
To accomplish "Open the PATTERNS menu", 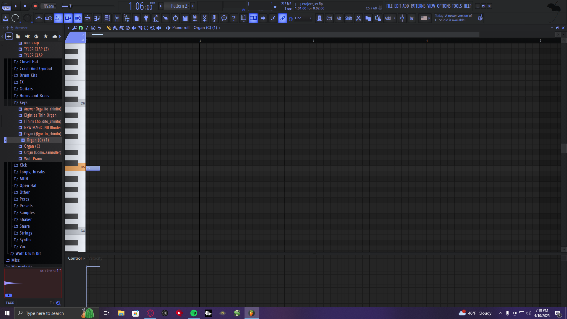I will point(418,6).
